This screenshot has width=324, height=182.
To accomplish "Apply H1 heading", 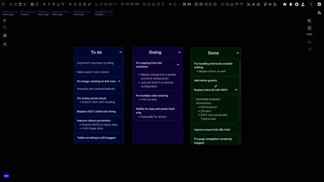I will pos(123,4).
